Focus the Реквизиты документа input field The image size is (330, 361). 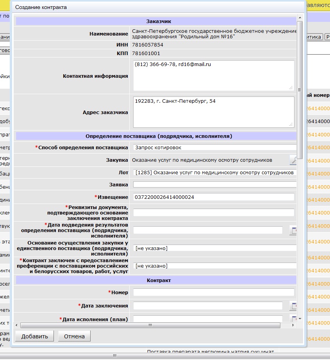pos(214,213)
